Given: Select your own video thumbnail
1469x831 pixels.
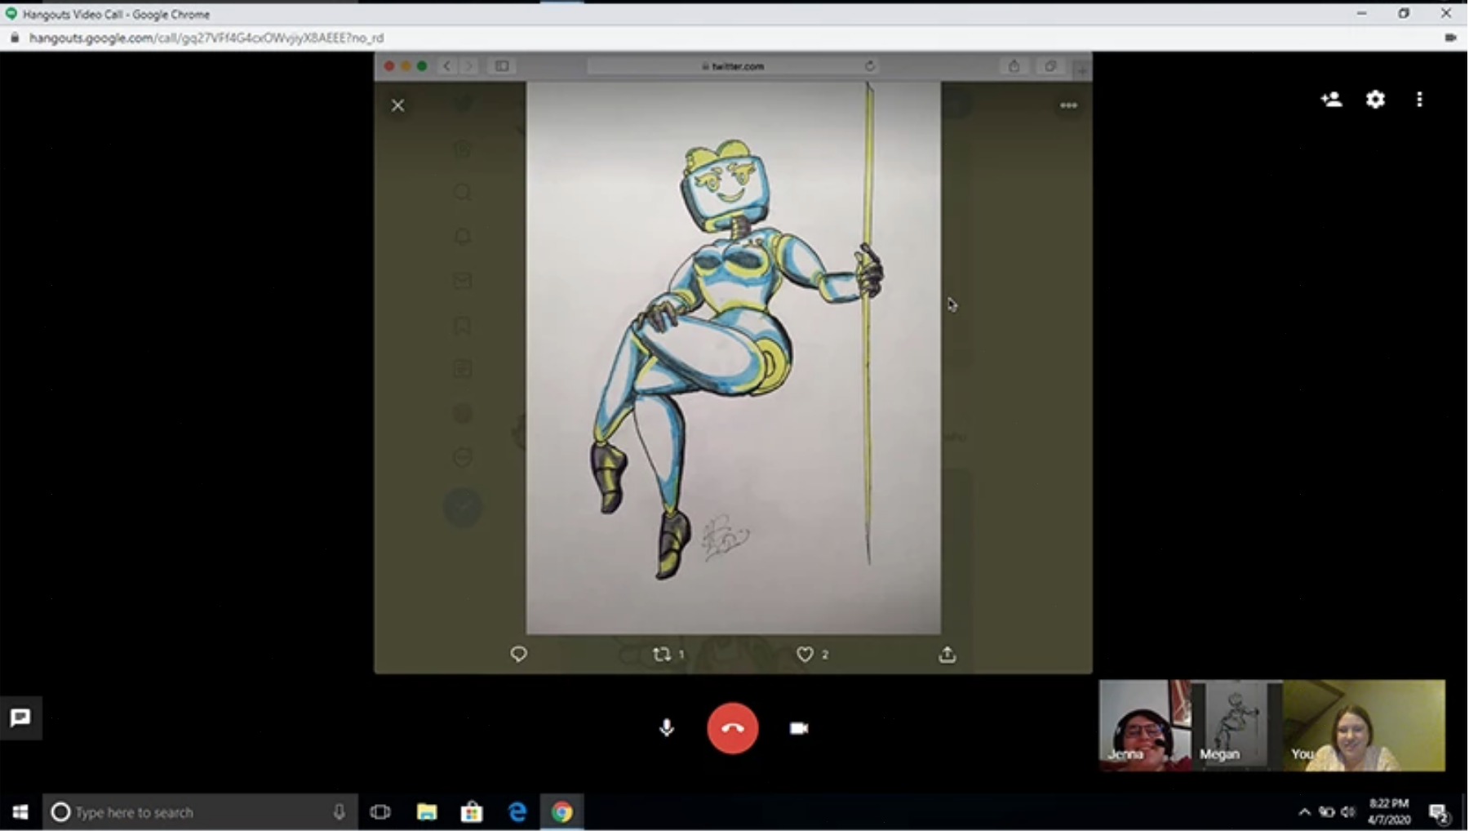Looking at the screenshot, I should [1364, 725].
